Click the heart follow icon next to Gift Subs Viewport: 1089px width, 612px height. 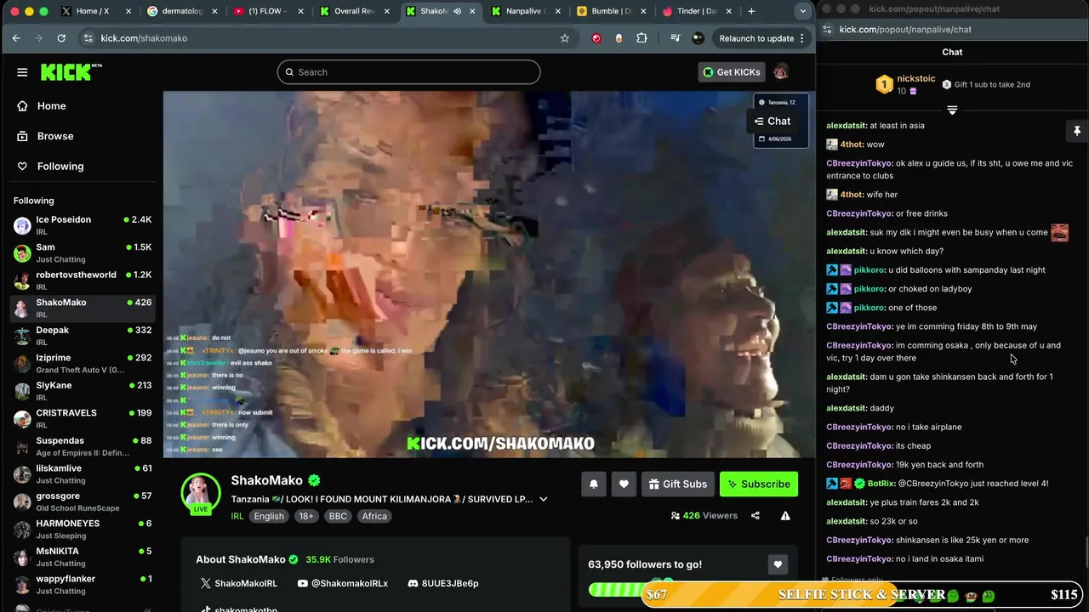click(x=624, y=484)
